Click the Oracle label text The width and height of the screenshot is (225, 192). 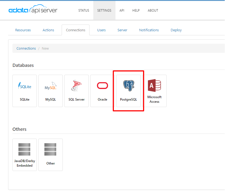102,100
